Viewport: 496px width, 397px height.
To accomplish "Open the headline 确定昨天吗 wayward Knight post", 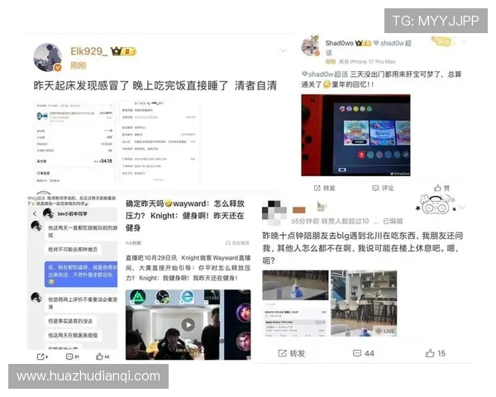I will pos(185,216).
